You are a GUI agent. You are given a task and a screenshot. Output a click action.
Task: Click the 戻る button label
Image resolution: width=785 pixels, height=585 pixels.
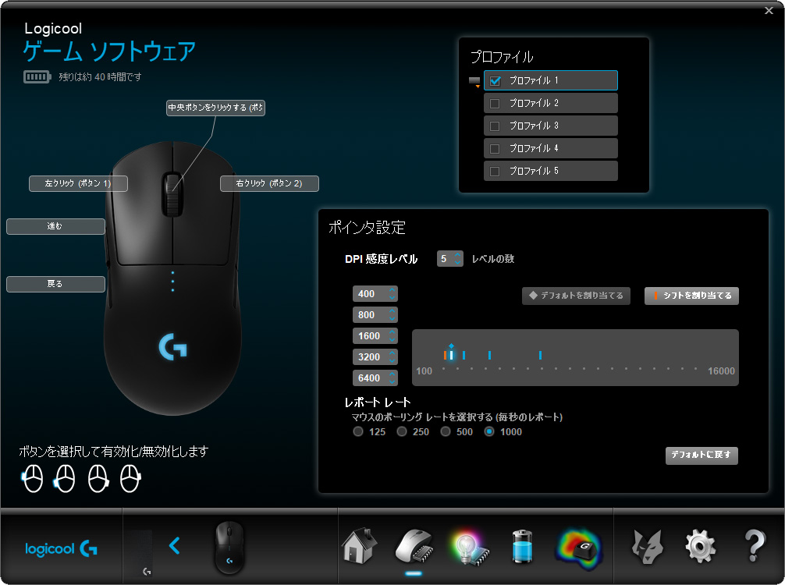tap(55, 284)
